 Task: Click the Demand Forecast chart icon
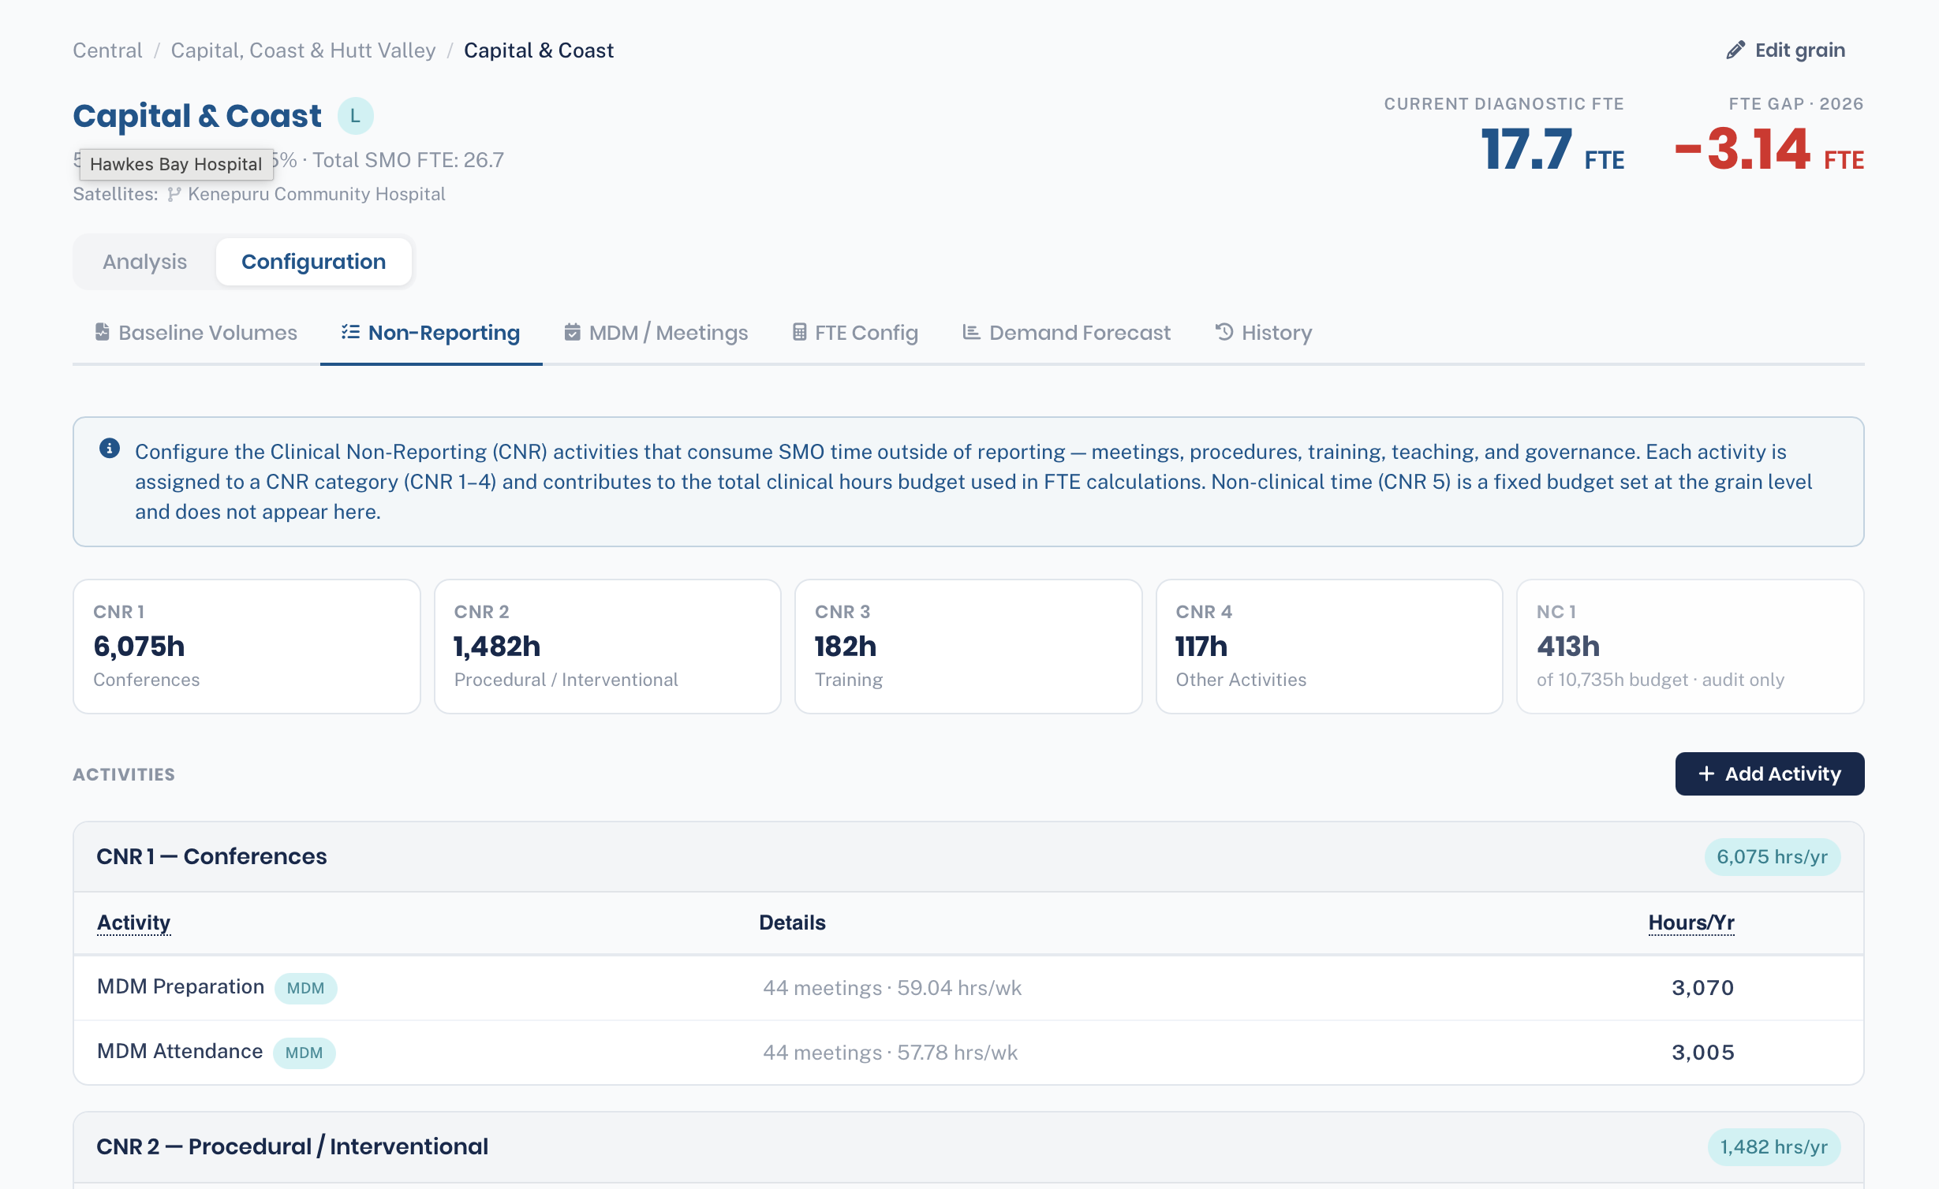pos(971,332)
